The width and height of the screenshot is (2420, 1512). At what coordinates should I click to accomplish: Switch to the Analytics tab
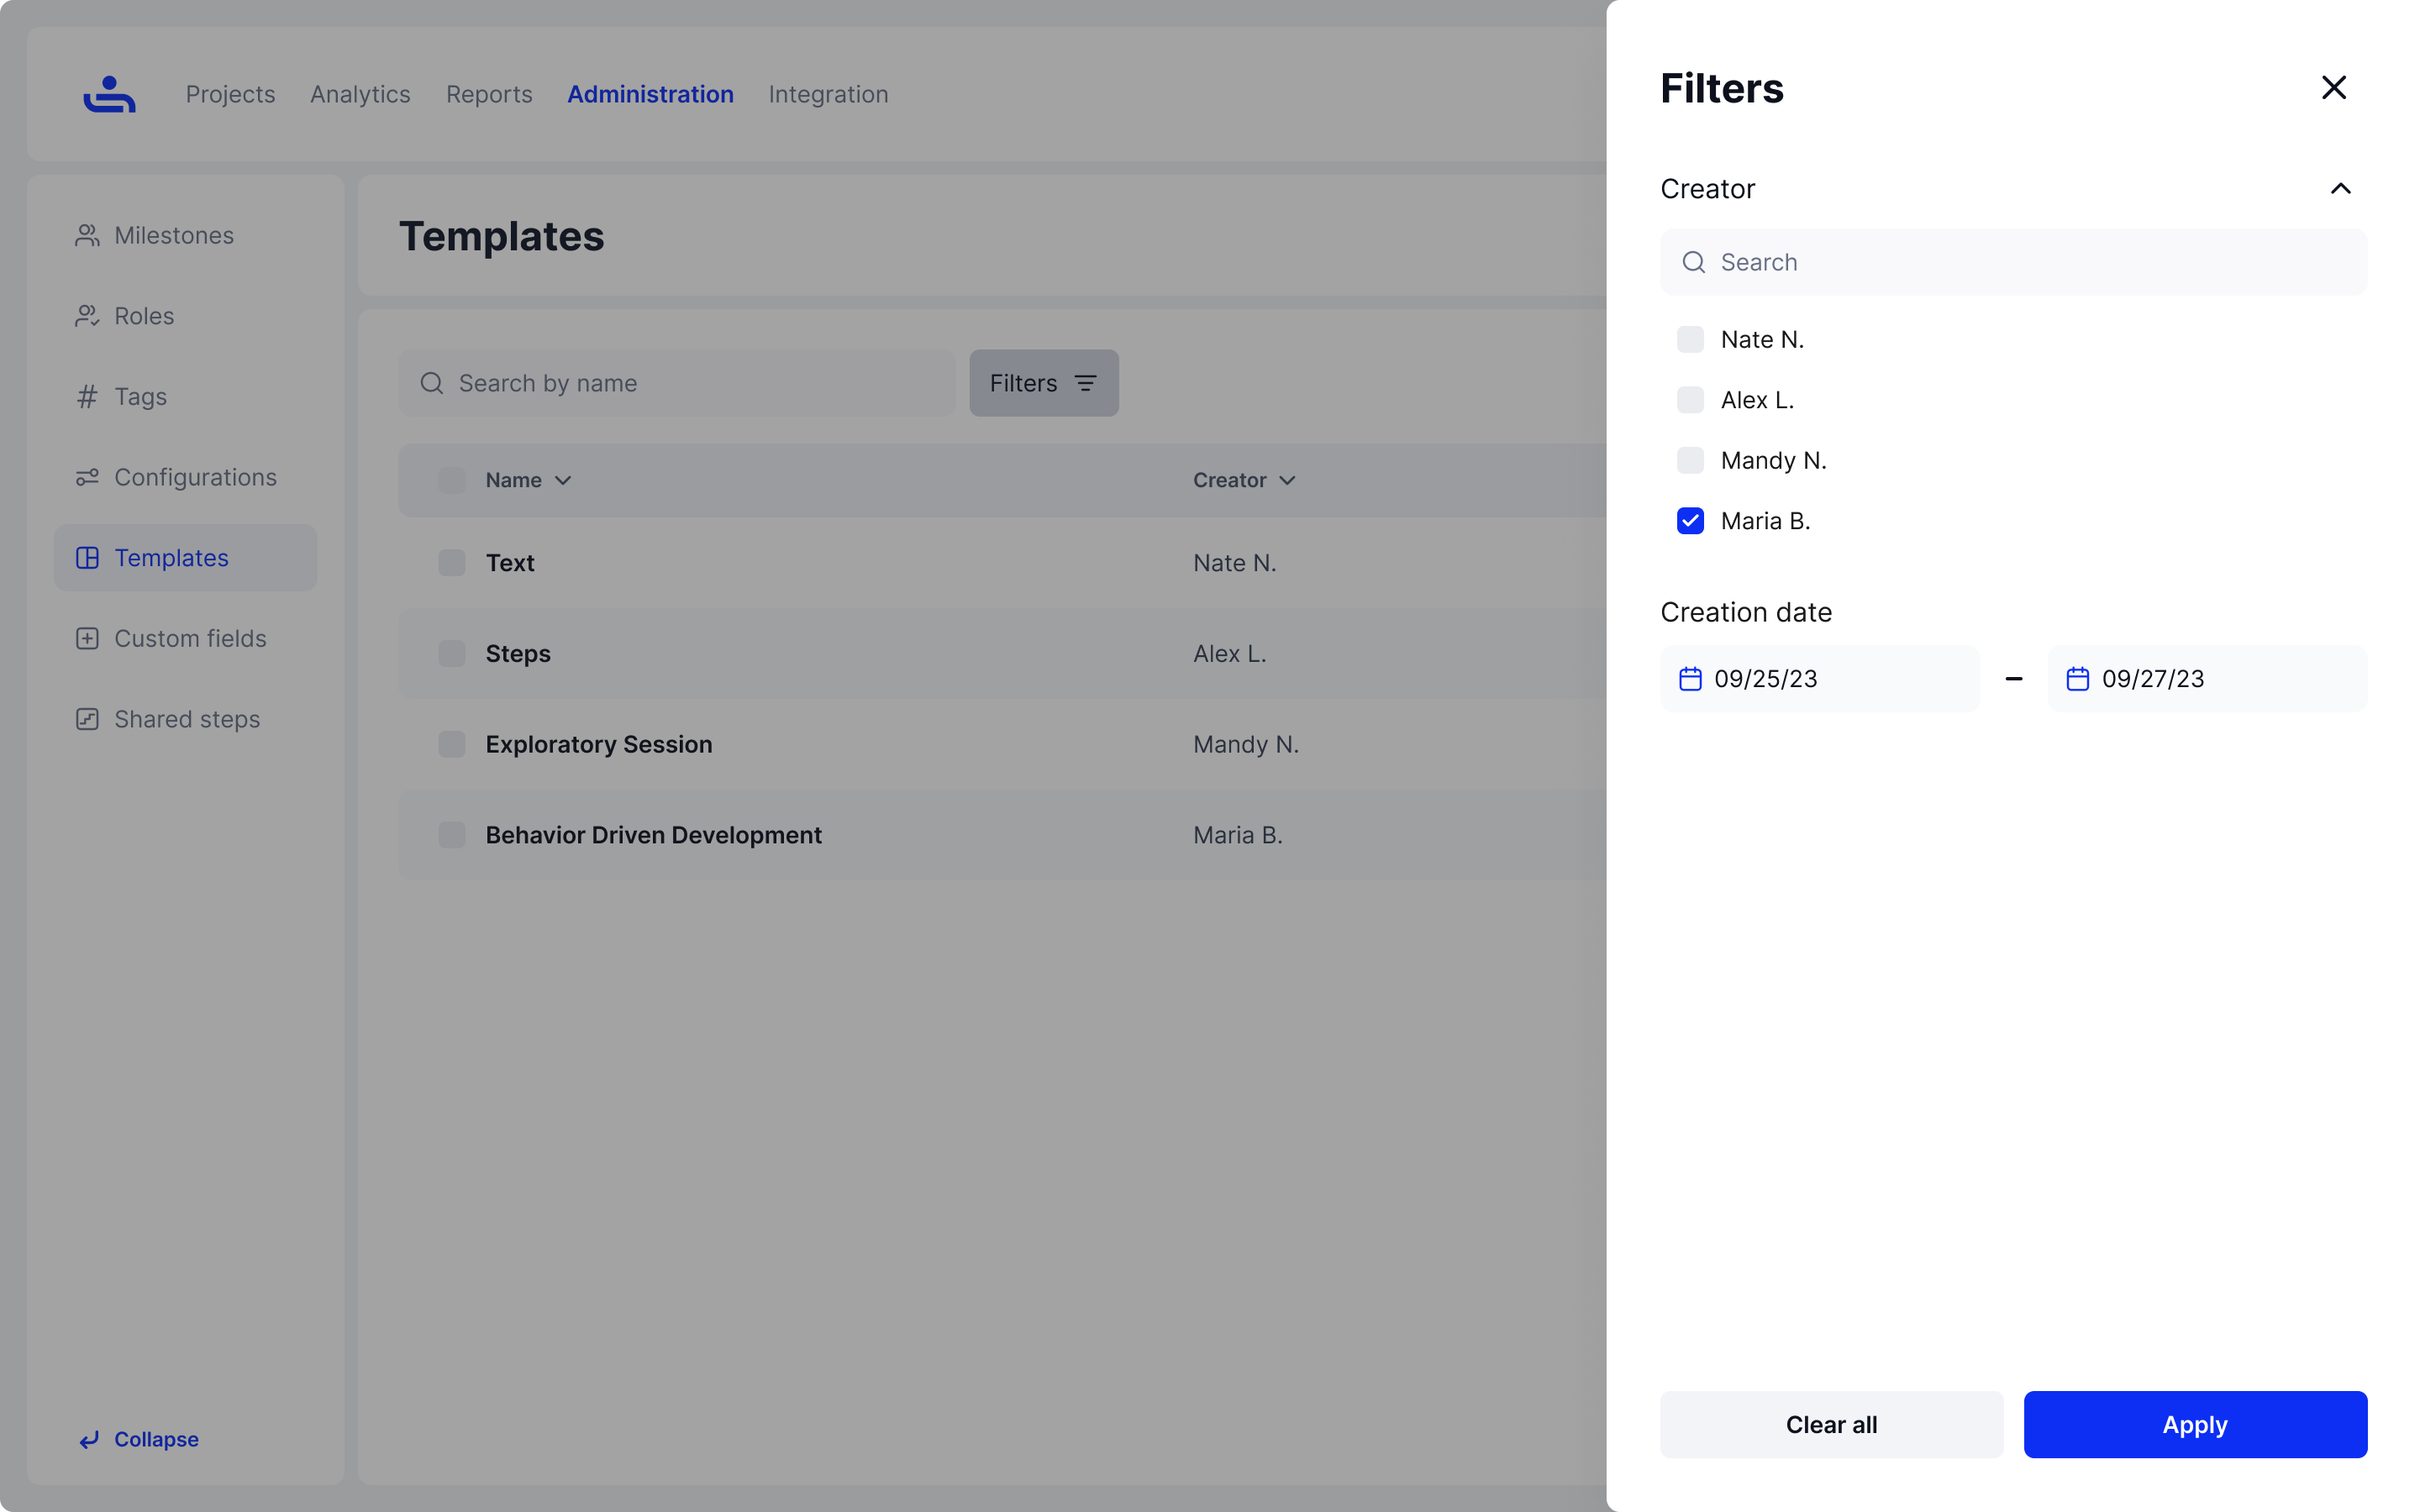360,94
